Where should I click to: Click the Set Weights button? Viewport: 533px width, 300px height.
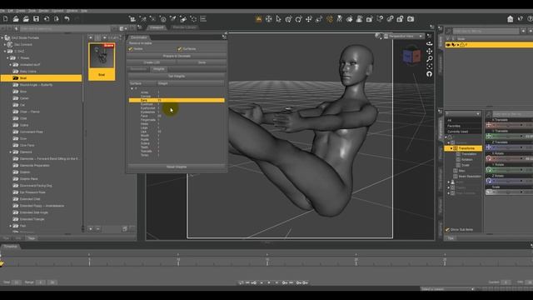[177, 76]
